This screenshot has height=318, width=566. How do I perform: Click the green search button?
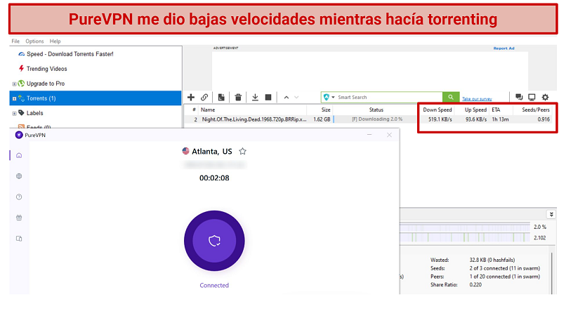point(451,97)
